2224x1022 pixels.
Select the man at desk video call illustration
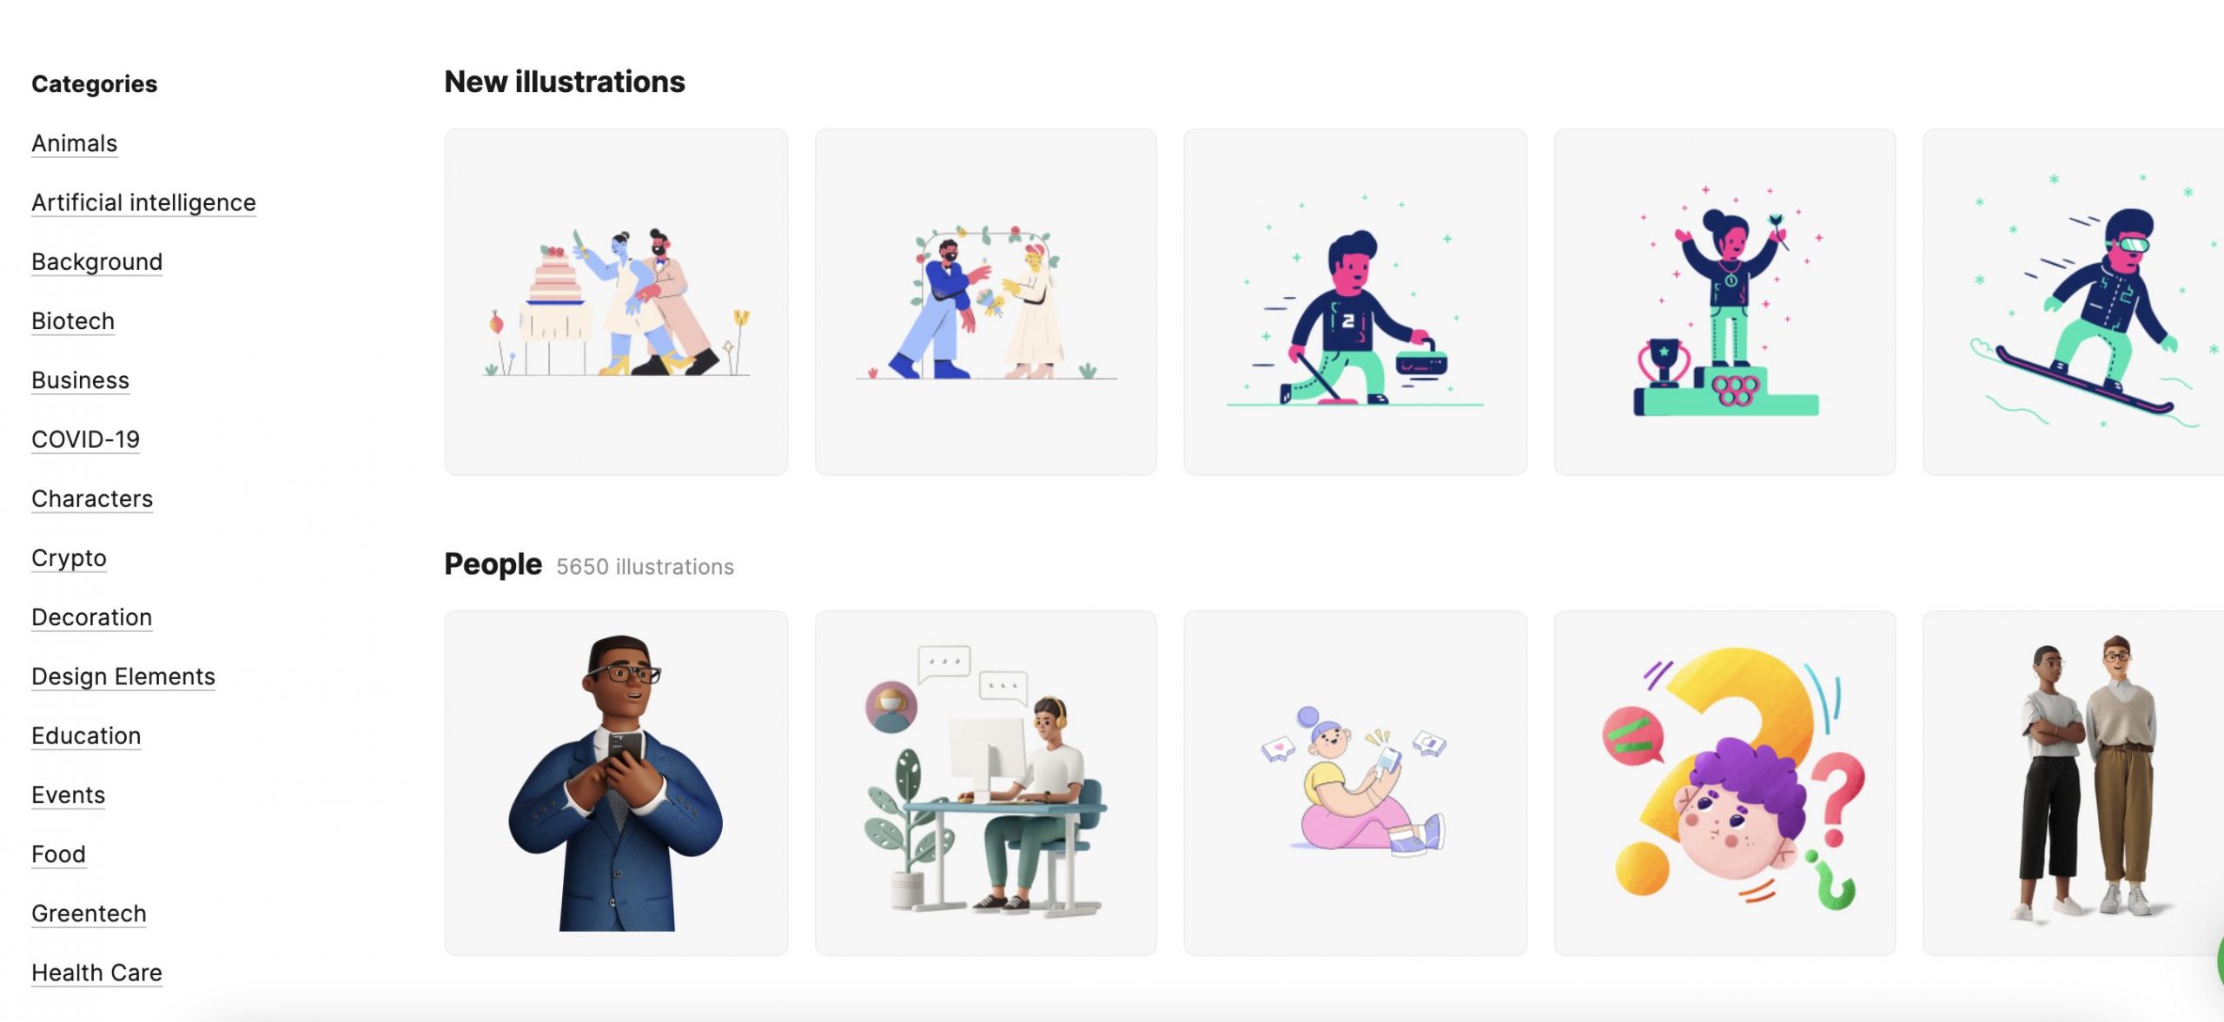click(985, 783)
